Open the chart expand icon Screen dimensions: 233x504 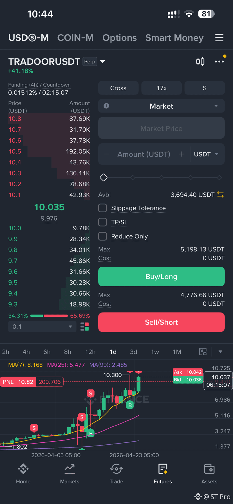click(203, 352)
